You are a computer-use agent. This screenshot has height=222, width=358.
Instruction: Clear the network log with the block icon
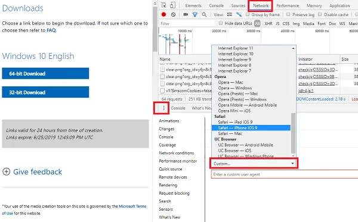tap(173, 14)
